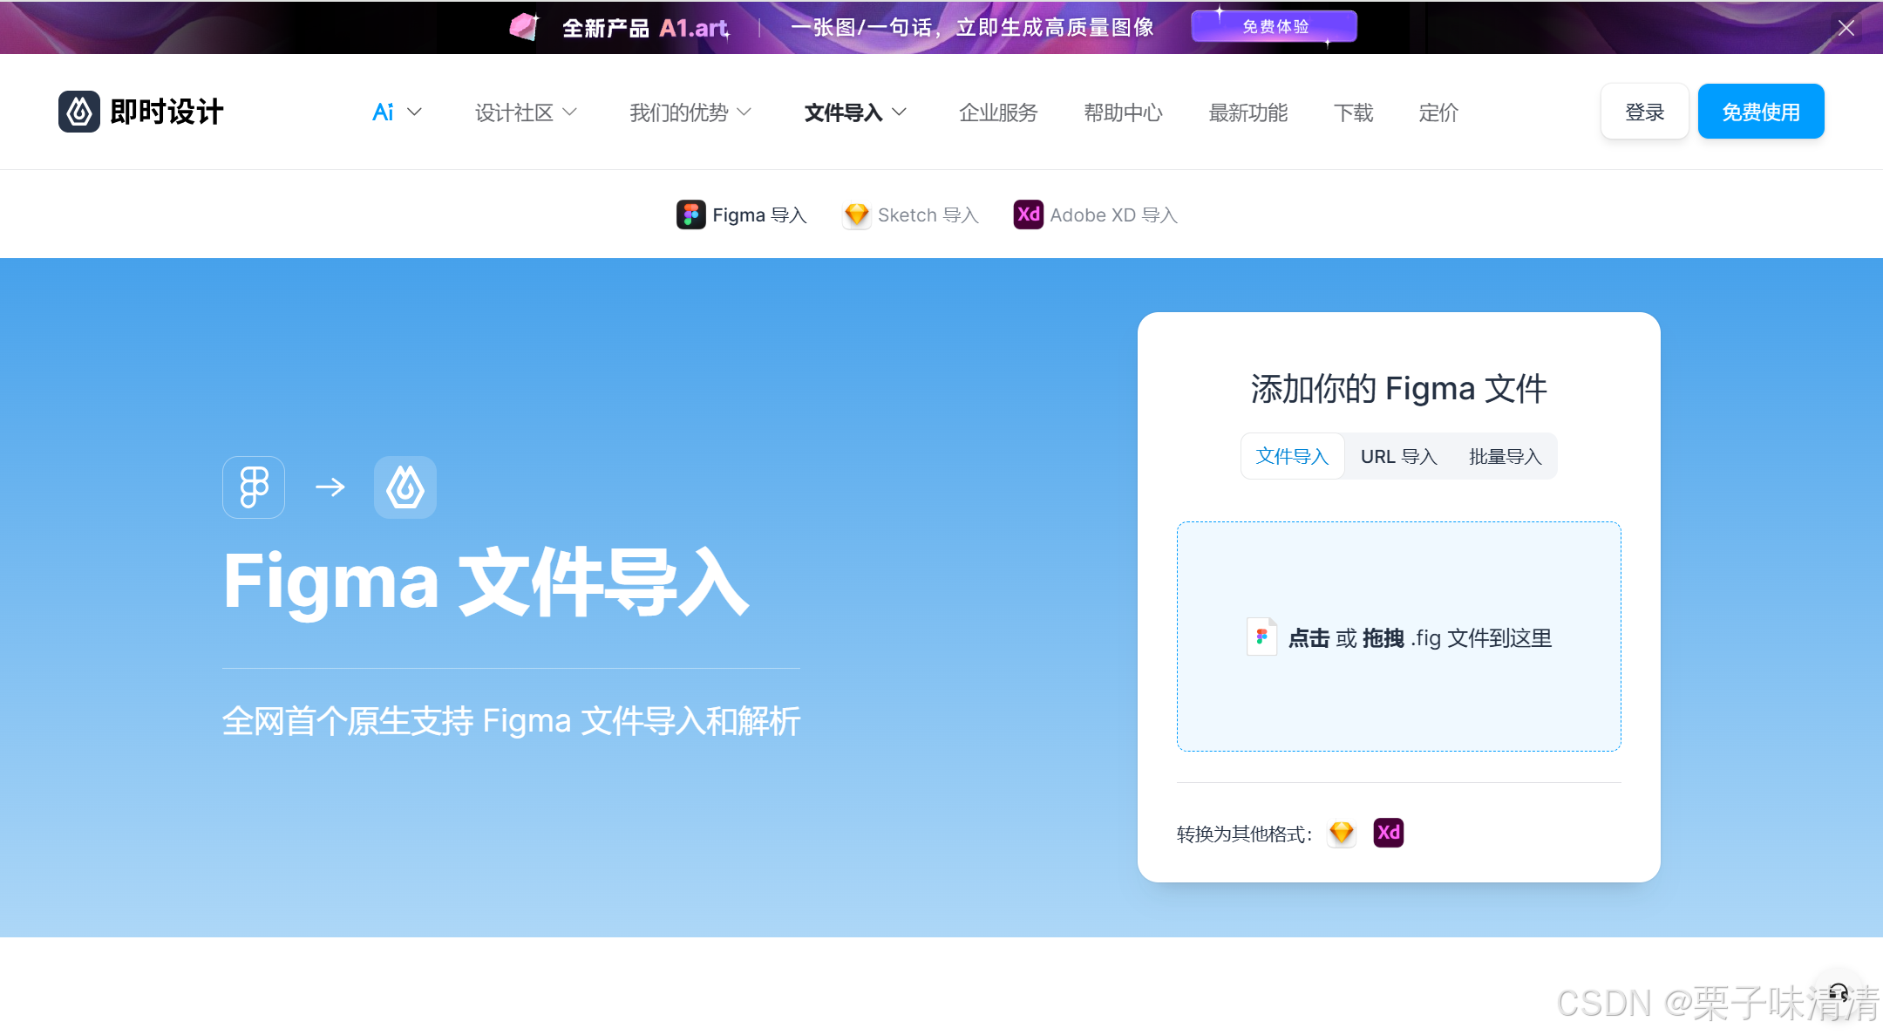1883x1035 pixels.
Task: Open the 文件导入 nav dropdown
Action: 854,112
